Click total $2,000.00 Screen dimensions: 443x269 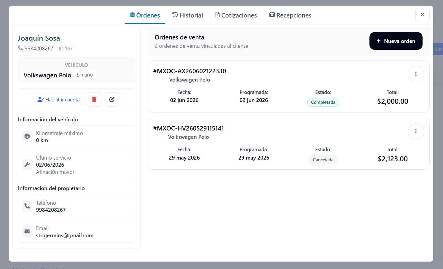coord(393,101)
